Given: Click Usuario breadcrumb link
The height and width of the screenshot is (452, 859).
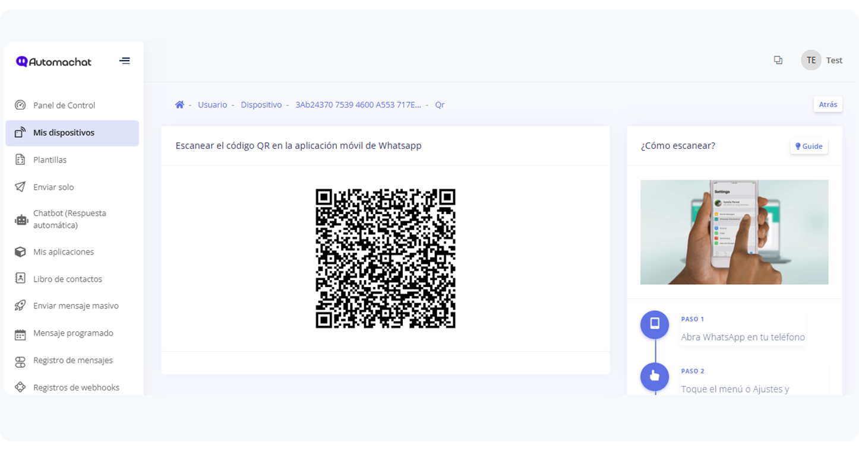Looking at the screenshot, I should coord(212,104).
